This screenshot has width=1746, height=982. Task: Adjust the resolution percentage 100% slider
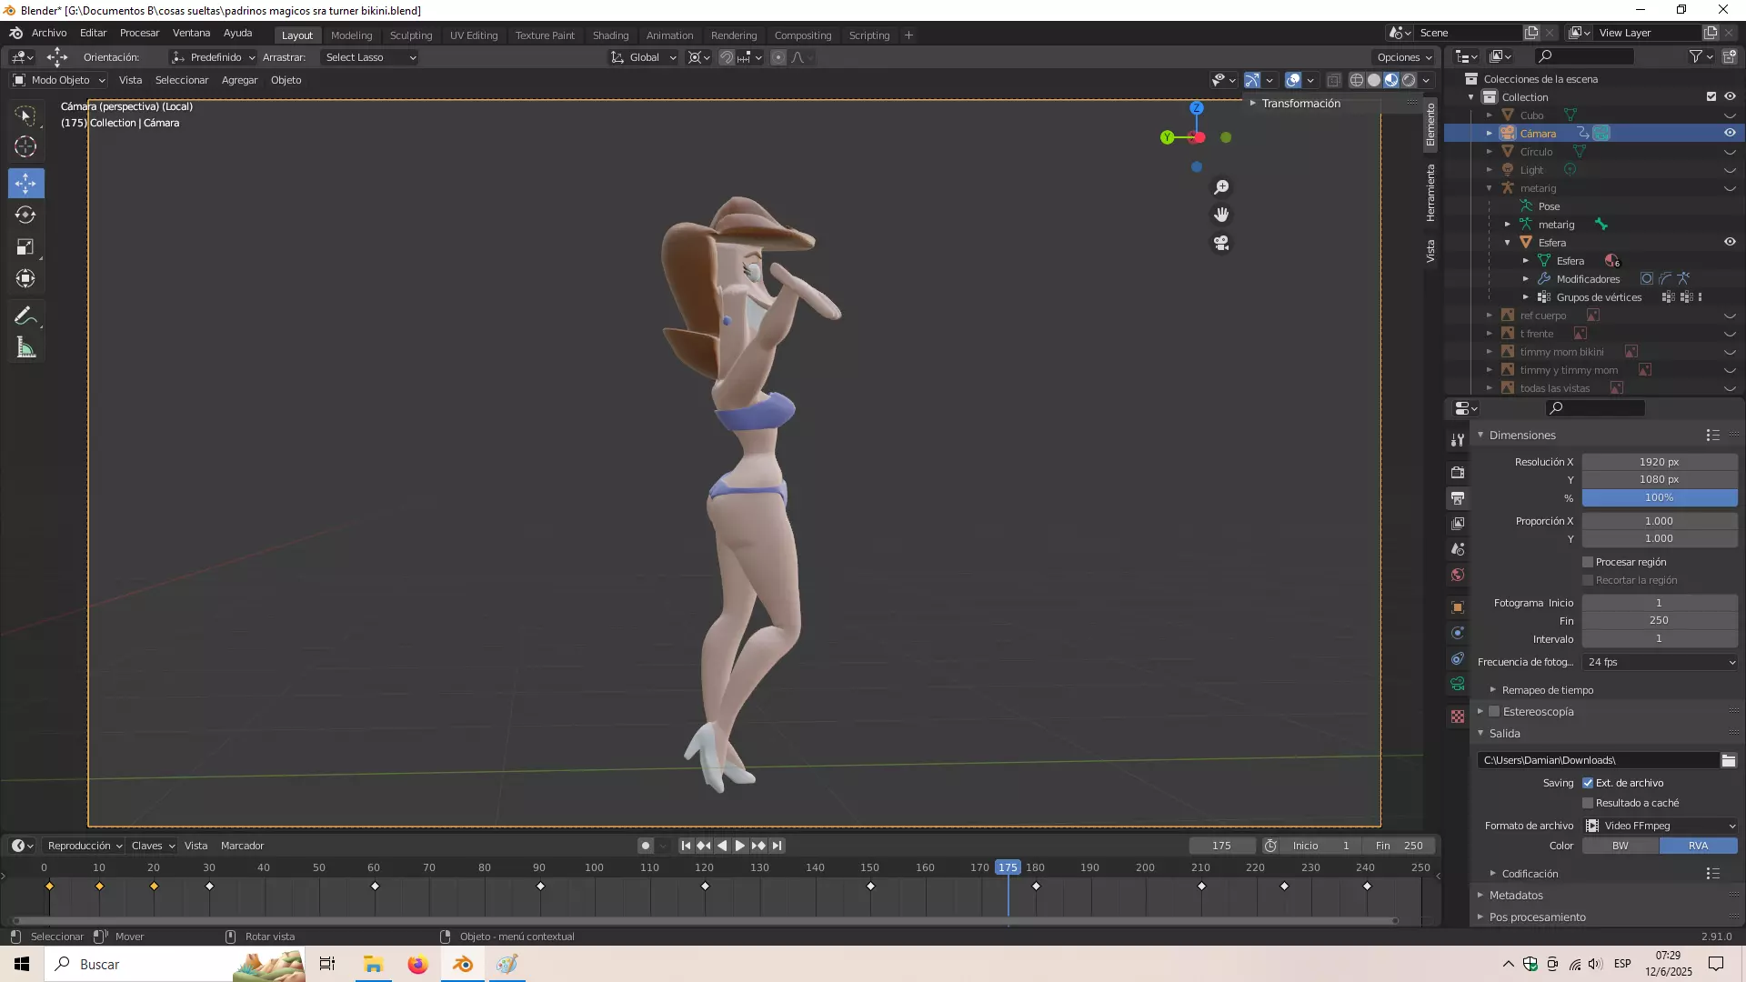point(1660,498)
